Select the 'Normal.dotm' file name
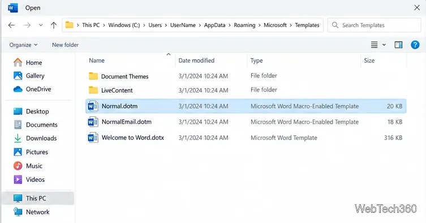Screen dimensions: 426x223 [x=119, y=106]
